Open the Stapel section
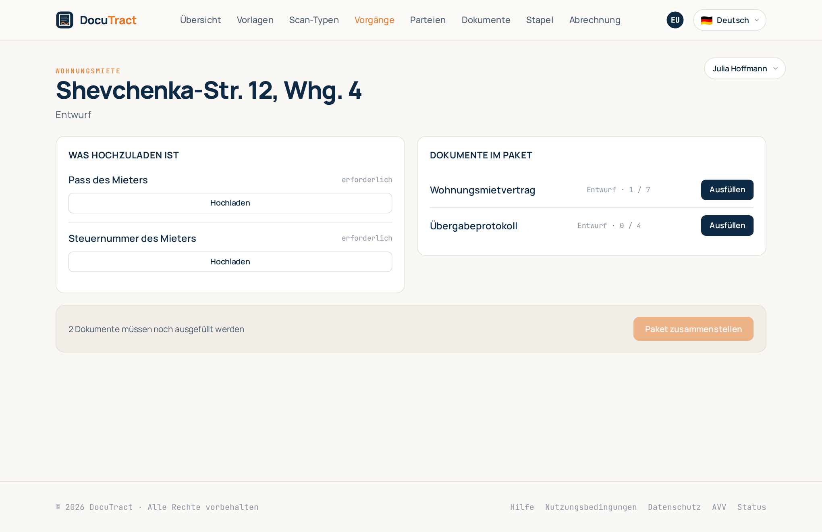822x532 pixels. tap(540, 20)
